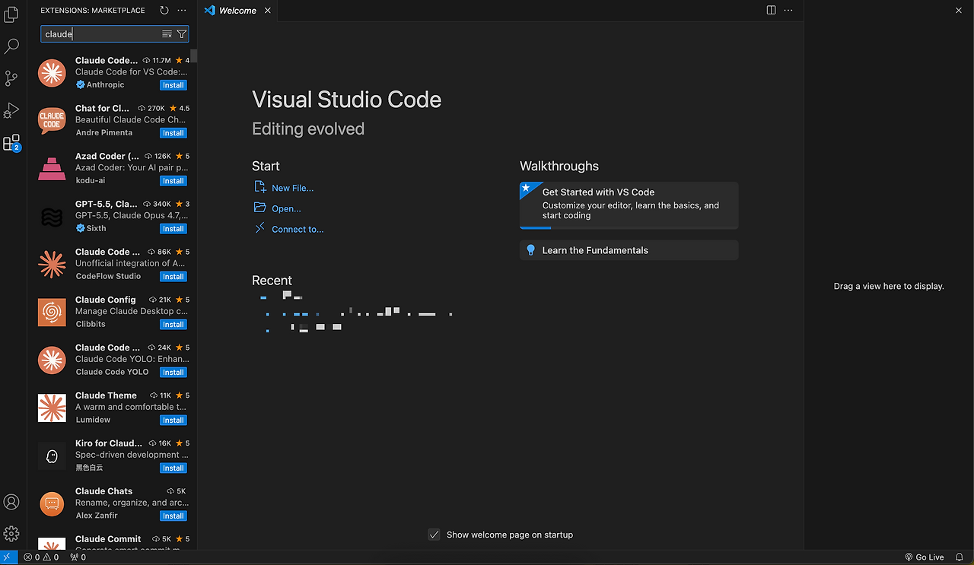974x565 pixels.
Task: Install the Anthropic Claude Code extension
Action: tap(173, 85)
